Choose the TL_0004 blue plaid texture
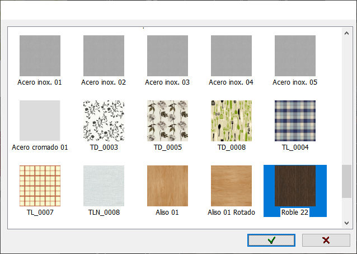This screenshot has width=357, height=254. 295,121
